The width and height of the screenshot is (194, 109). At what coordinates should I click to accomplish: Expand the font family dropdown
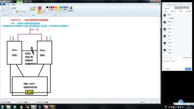[x=28, y=8]
